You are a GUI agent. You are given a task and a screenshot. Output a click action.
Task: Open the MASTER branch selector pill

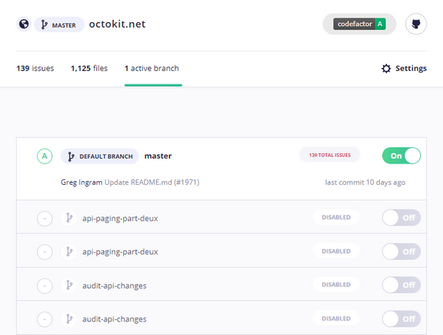pos(59,24)
